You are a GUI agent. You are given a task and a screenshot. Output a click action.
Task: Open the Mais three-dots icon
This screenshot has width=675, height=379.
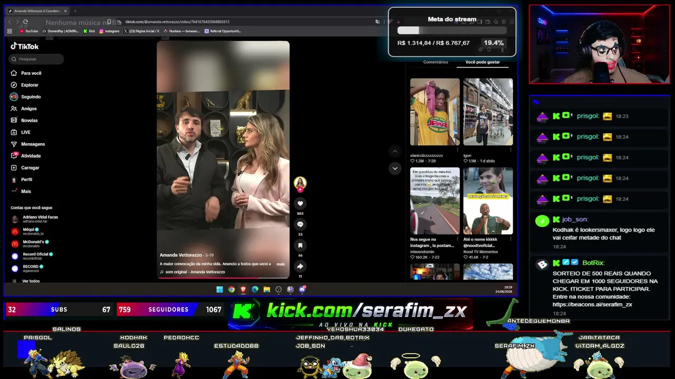14,191
